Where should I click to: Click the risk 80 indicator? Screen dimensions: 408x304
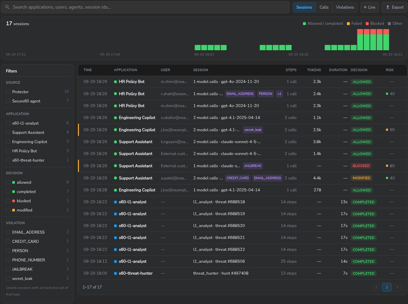(390, 166)
